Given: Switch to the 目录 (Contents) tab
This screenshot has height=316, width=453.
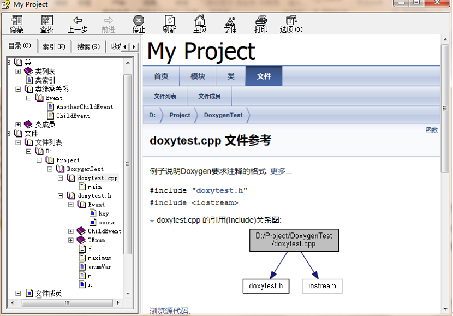Looking at the screenshot, I should point(19,46).
